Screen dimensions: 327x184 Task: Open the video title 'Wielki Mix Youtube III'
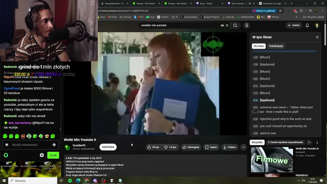307,148
